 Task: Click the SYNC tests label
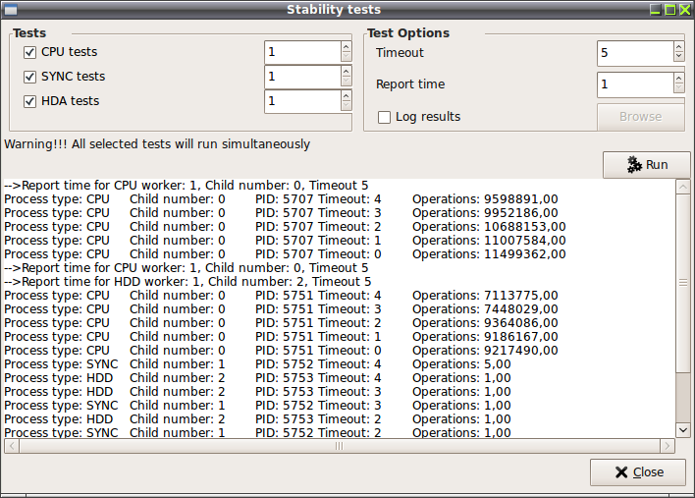pyautogui.click(x=74, y=77)
